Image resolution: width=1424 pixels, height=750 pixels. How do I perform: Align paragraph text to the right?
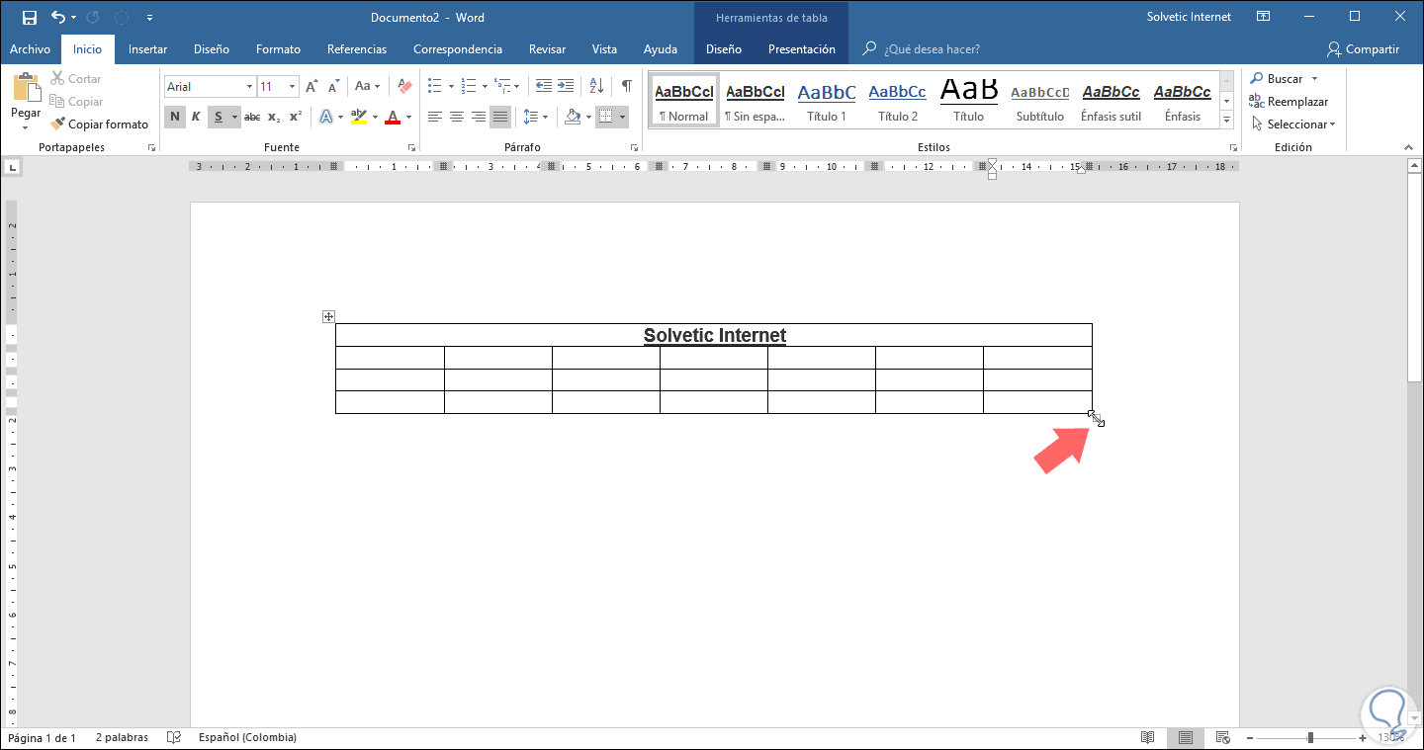point(478,118)
